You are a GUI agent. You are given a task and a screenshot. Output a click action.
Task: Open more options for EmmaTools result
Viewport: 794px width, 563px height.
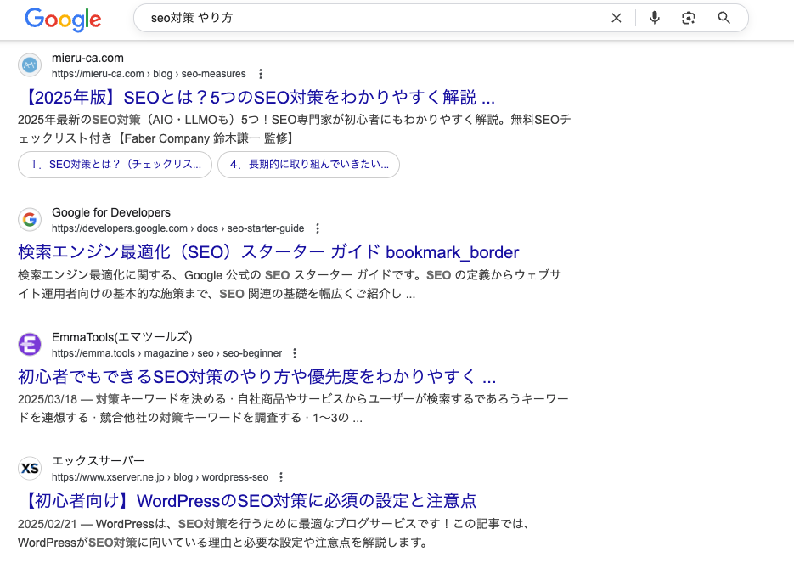point(295,353)
